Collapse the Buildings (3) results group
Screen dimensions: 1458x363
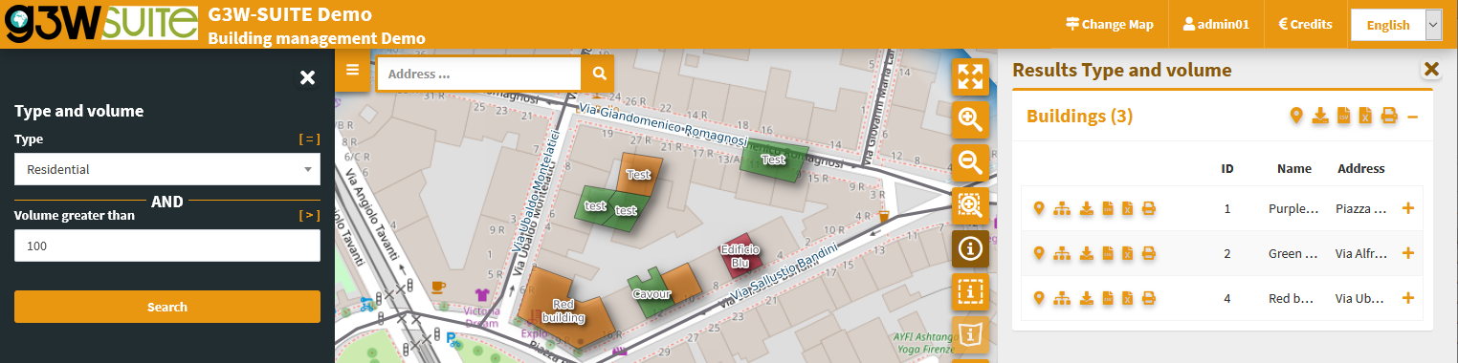tap(1412, 116)
